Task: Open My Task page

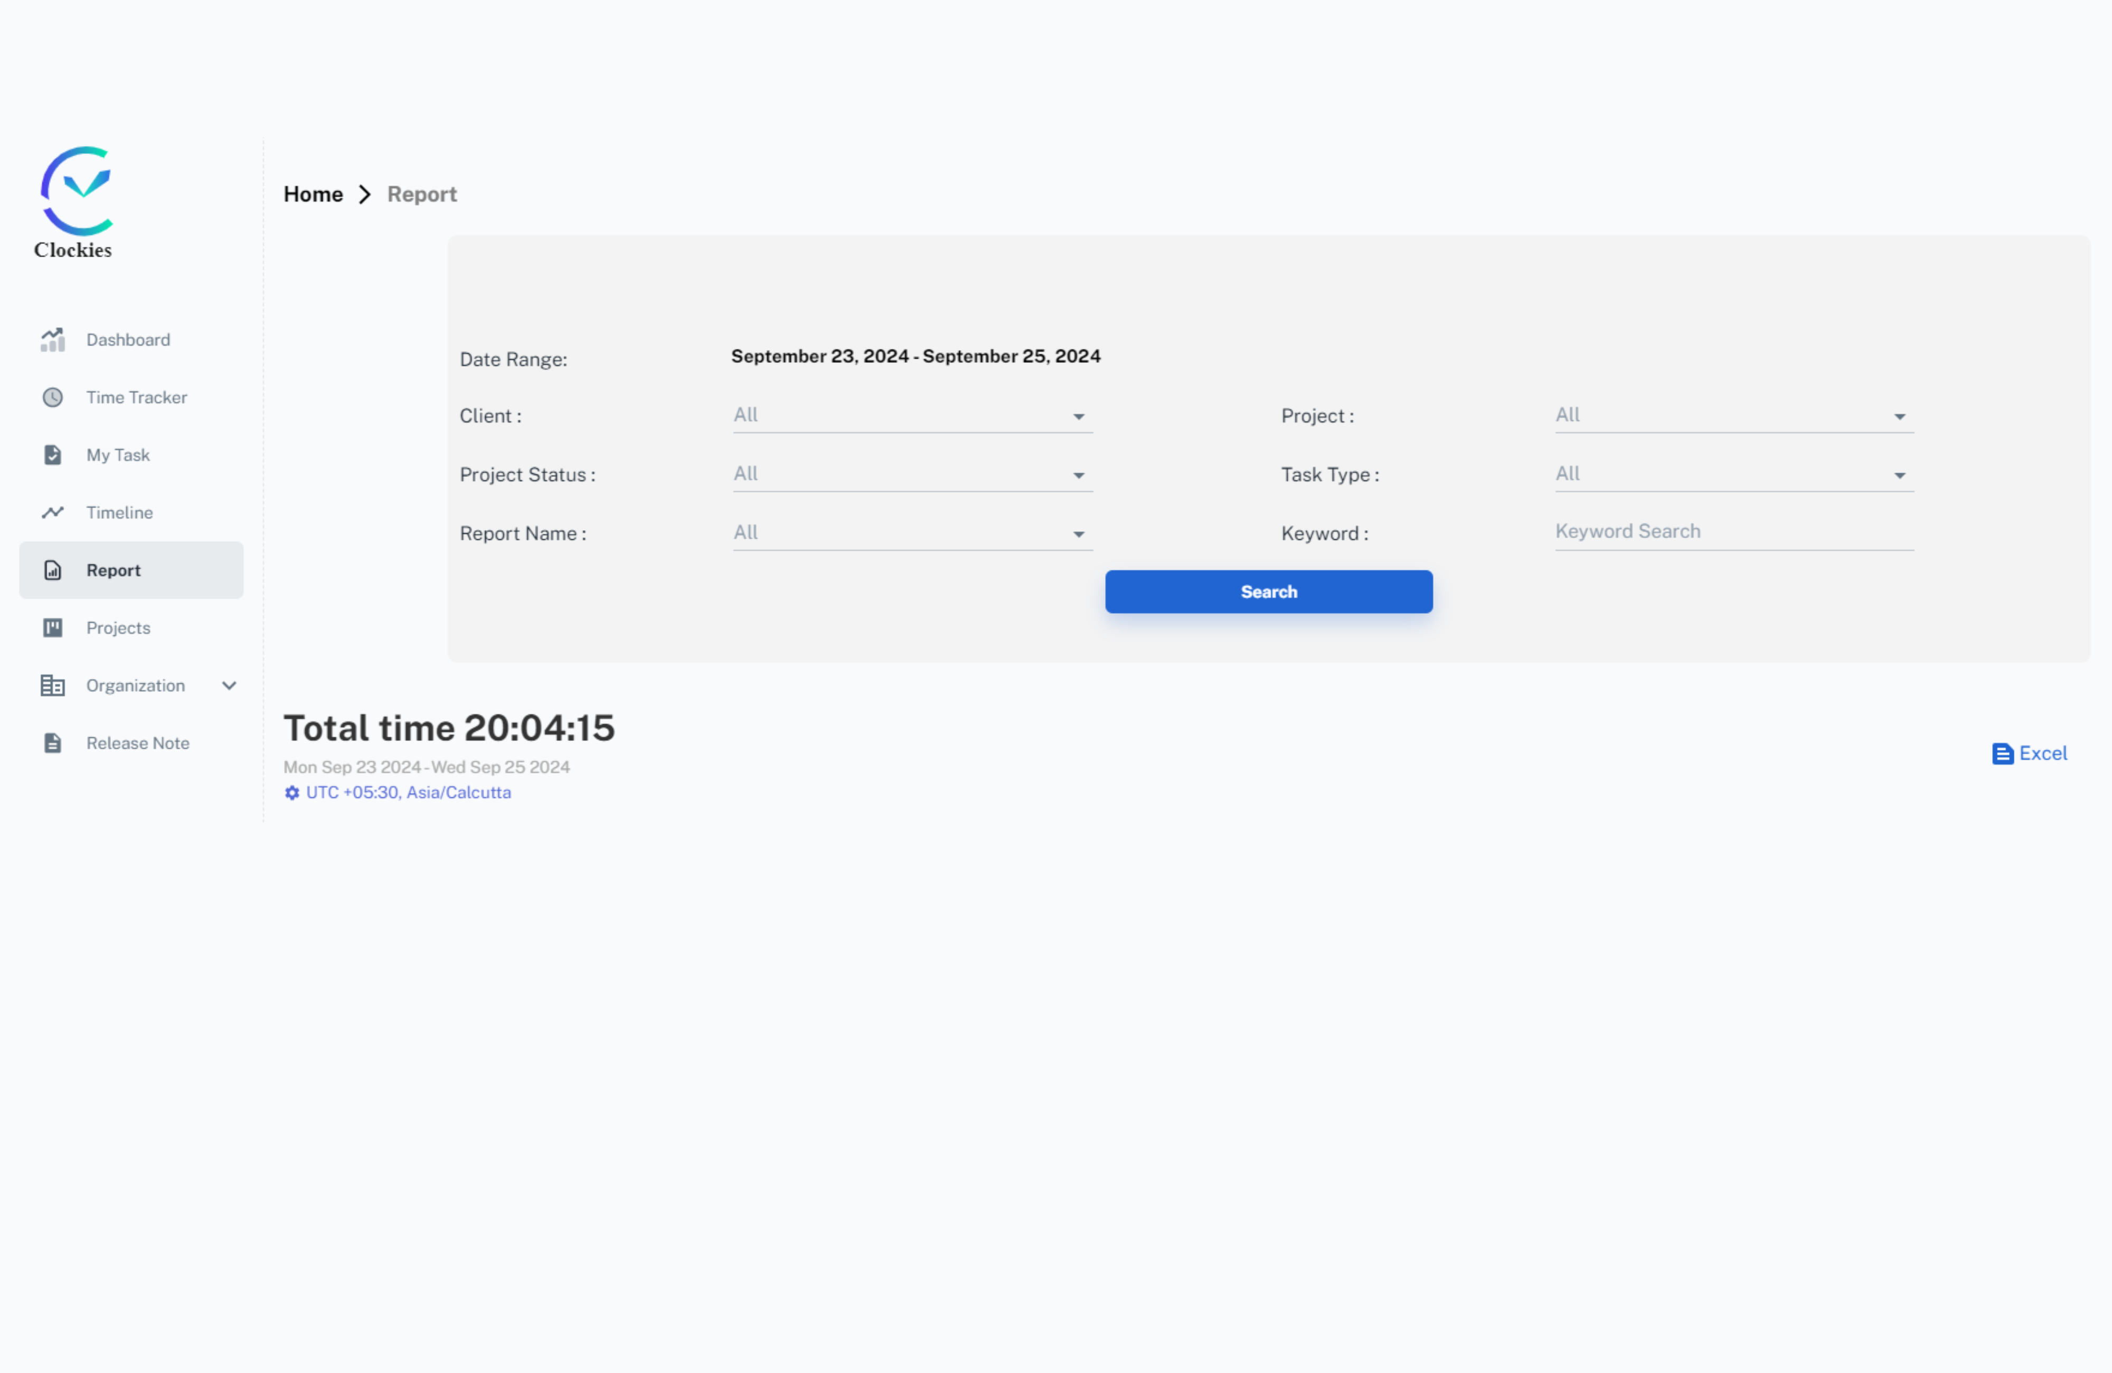Action: [x=131, y=455]
